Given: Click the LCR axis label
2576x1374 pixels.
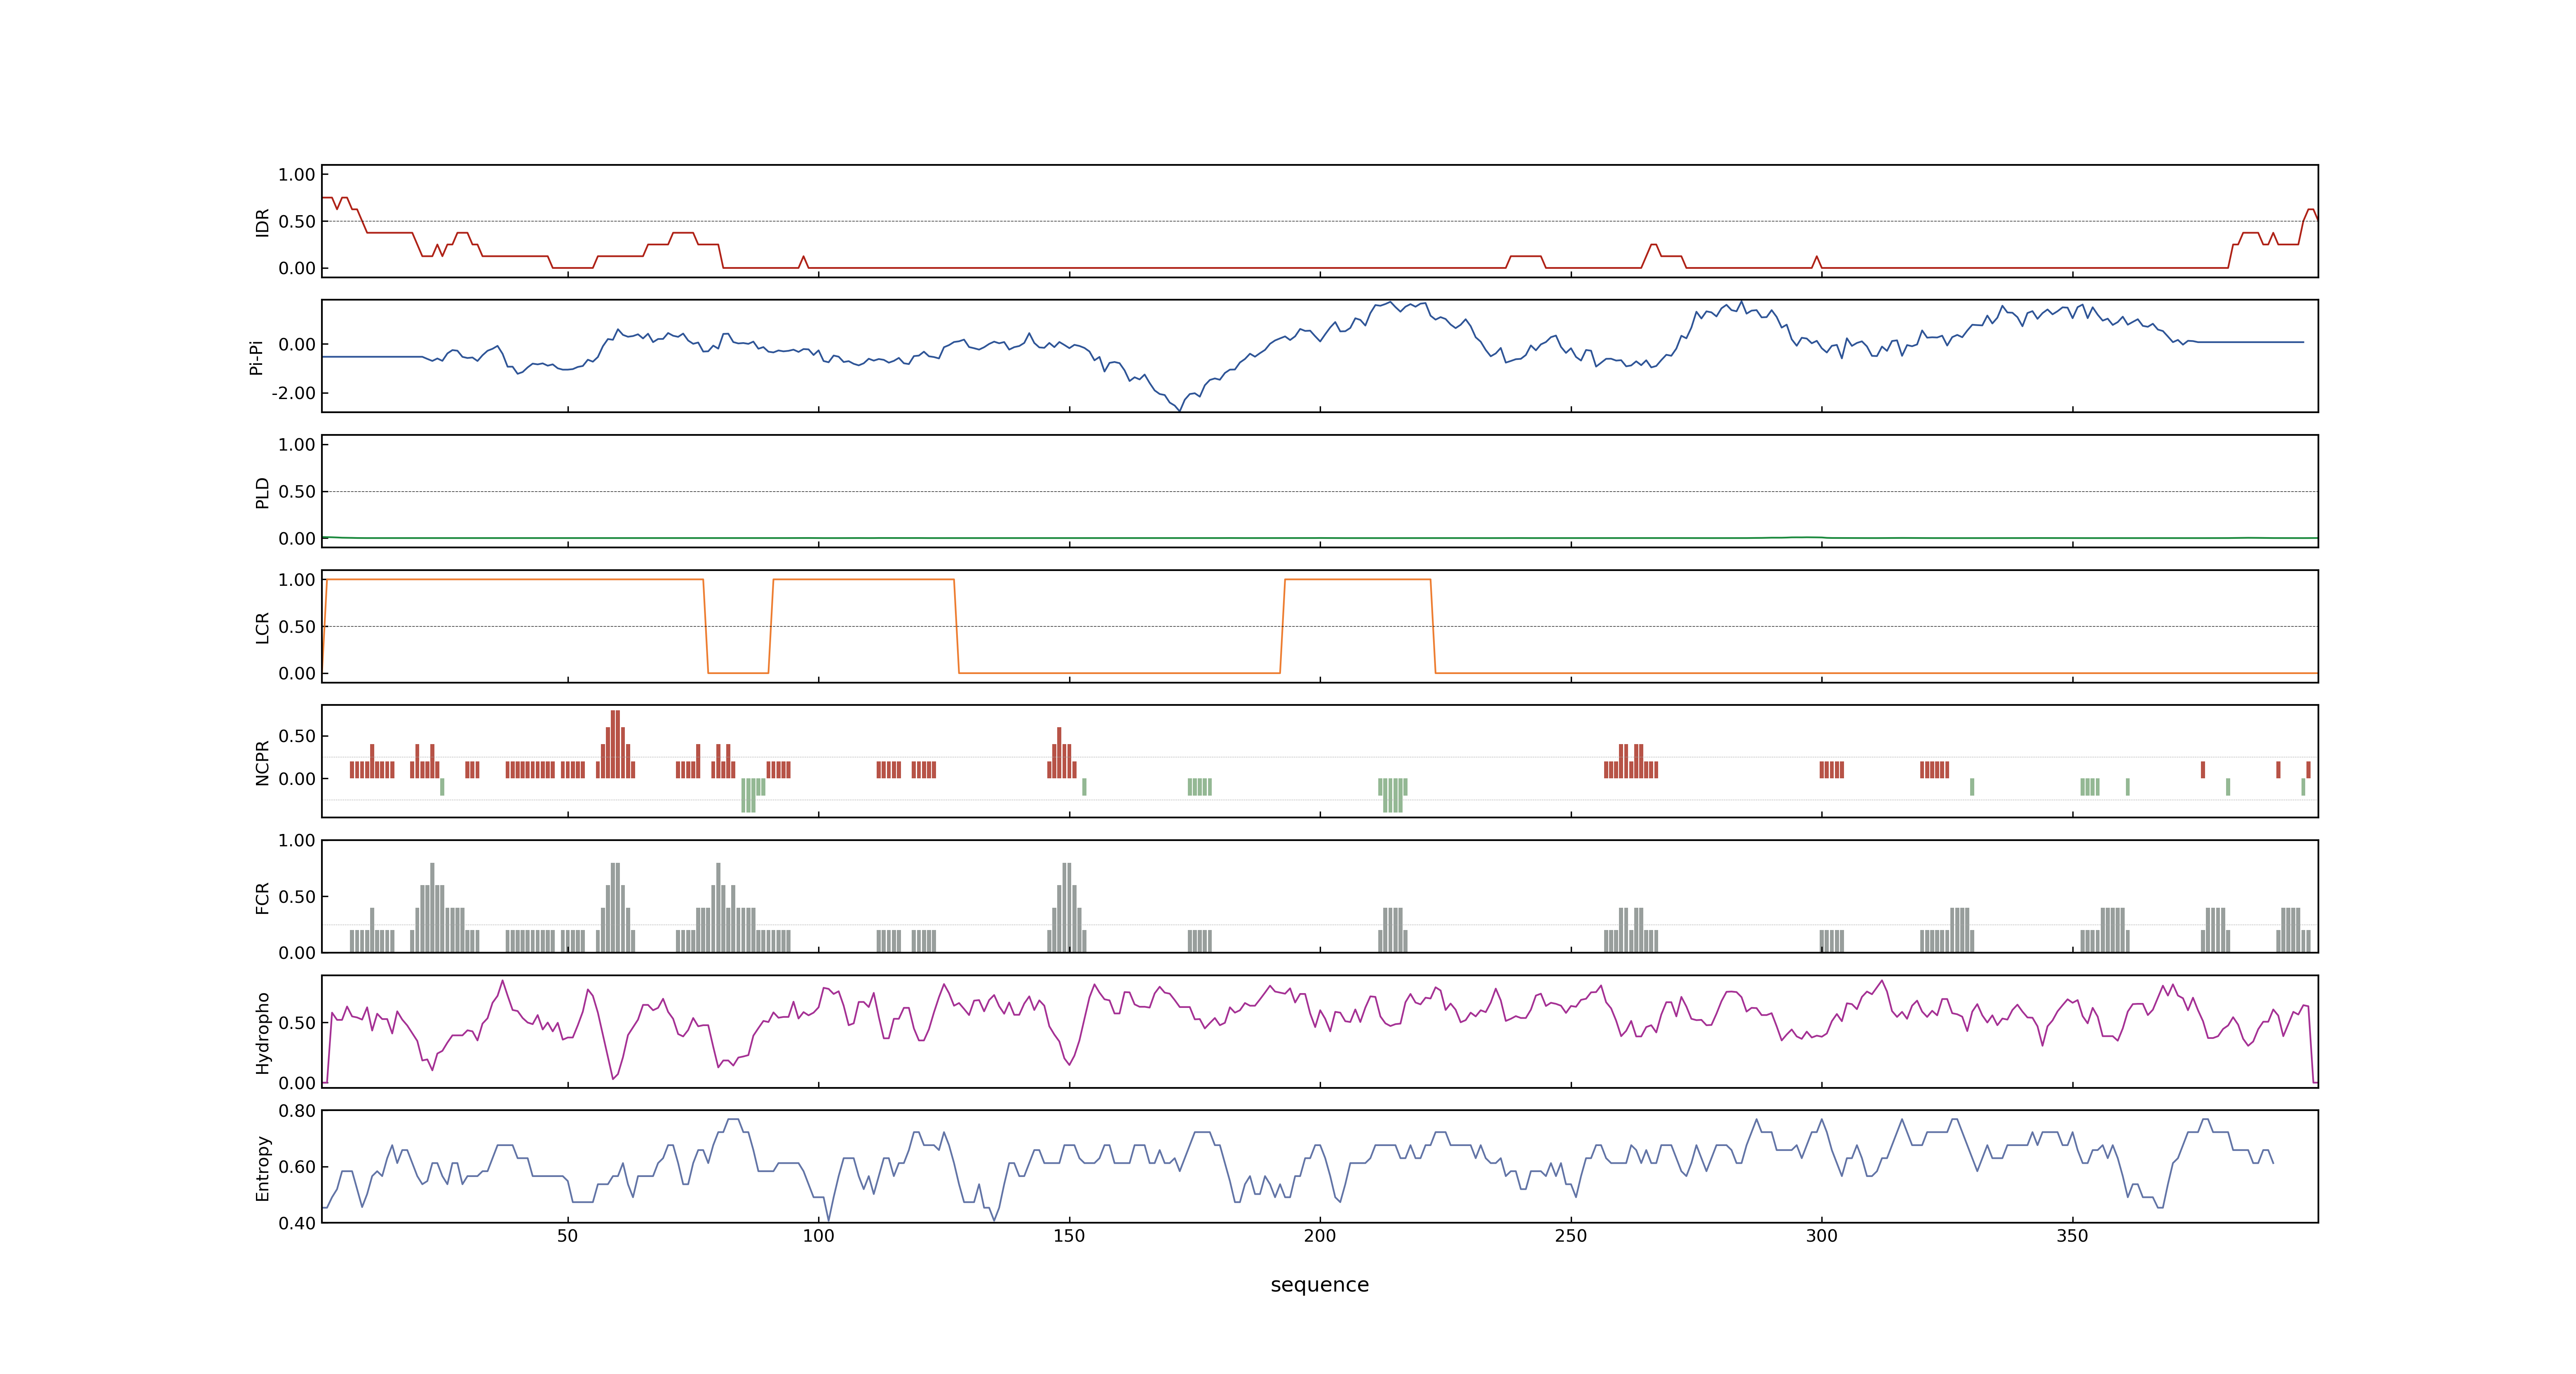Looking at the screenshot, I should tap(262, 628).
